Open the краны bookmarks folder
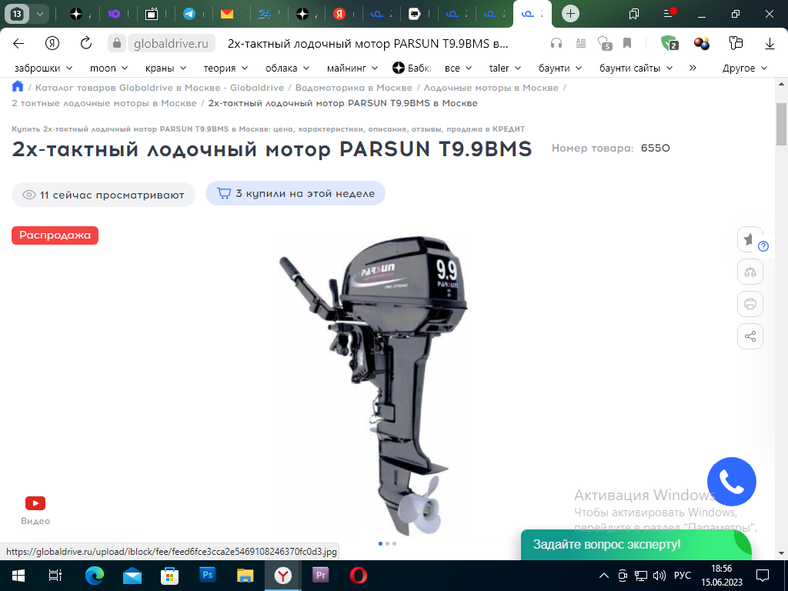 click(x=165, y=68)
